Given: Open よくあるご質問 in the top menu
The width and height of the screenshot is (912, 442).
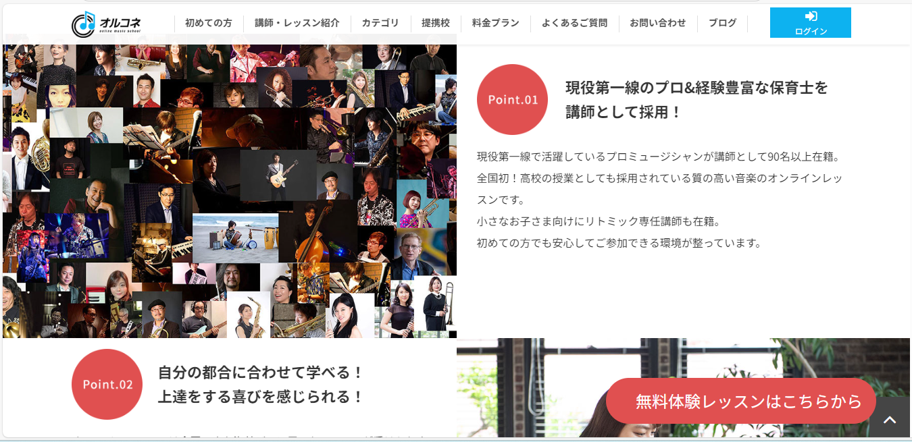Looking at the screenshot, I should [574, 23].
